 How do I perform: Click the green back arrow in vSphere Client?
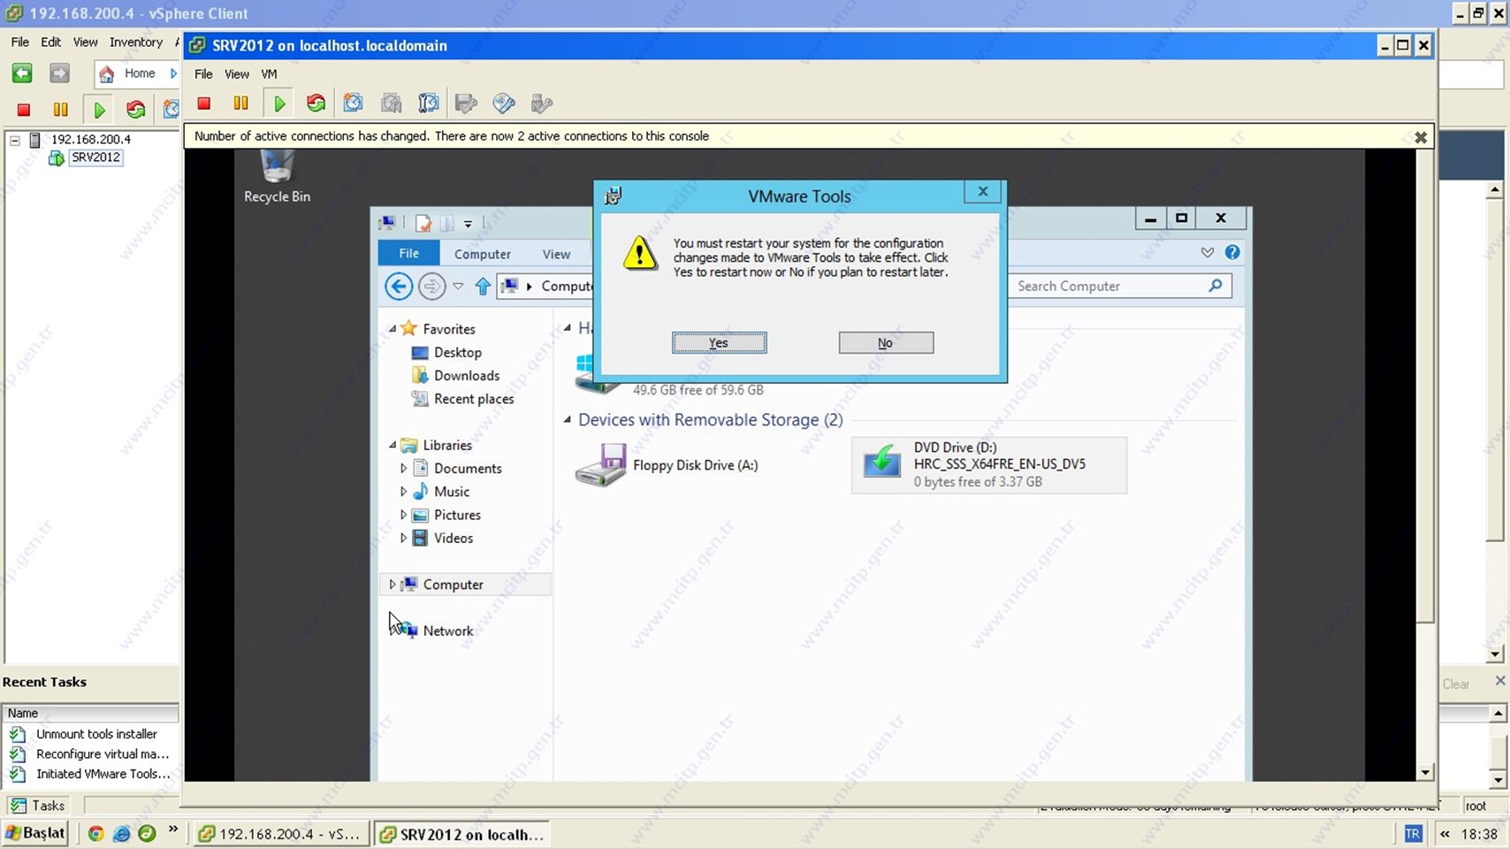(22, 73)
